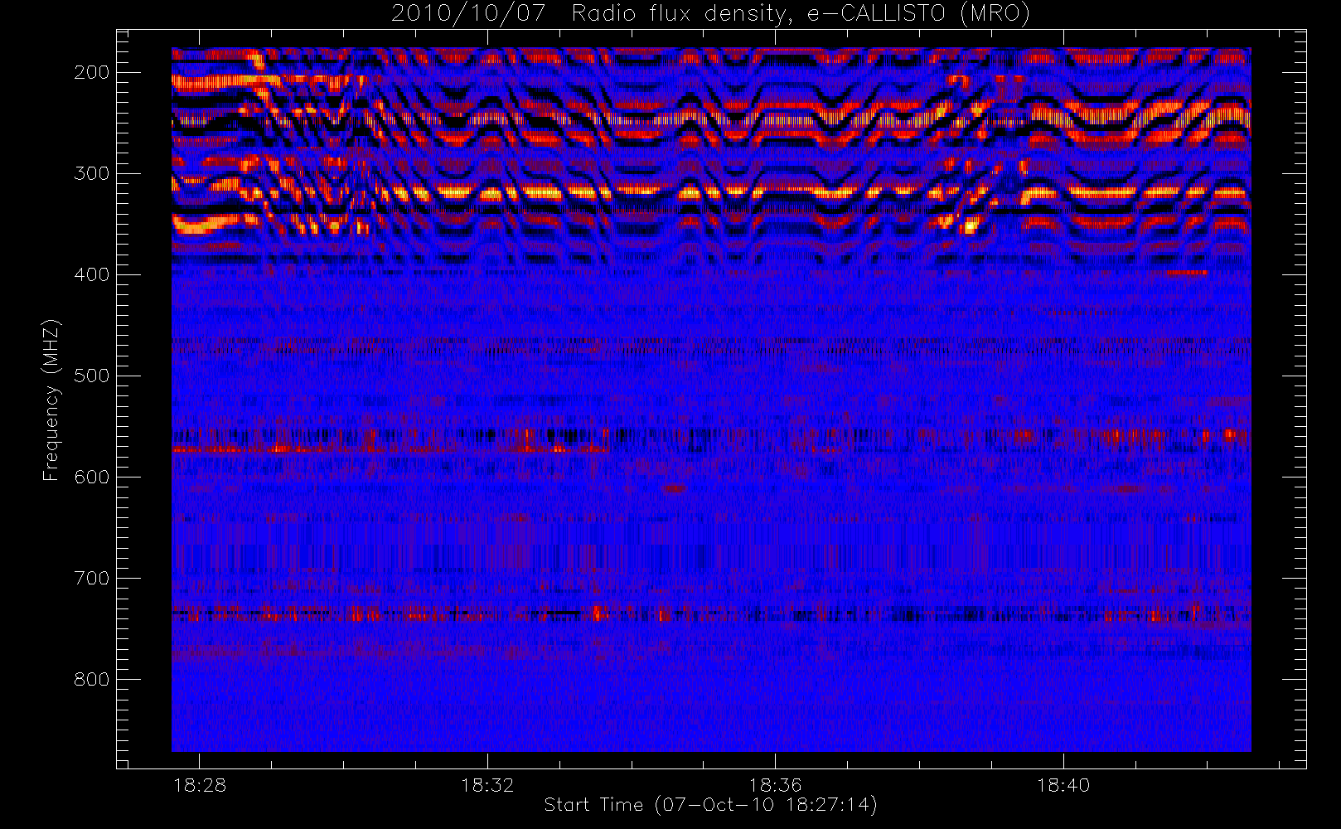Click the 'Frequency (MHZ)' y-axis label
Viewport: 1341px width, 829px height.
coord(51,400)
